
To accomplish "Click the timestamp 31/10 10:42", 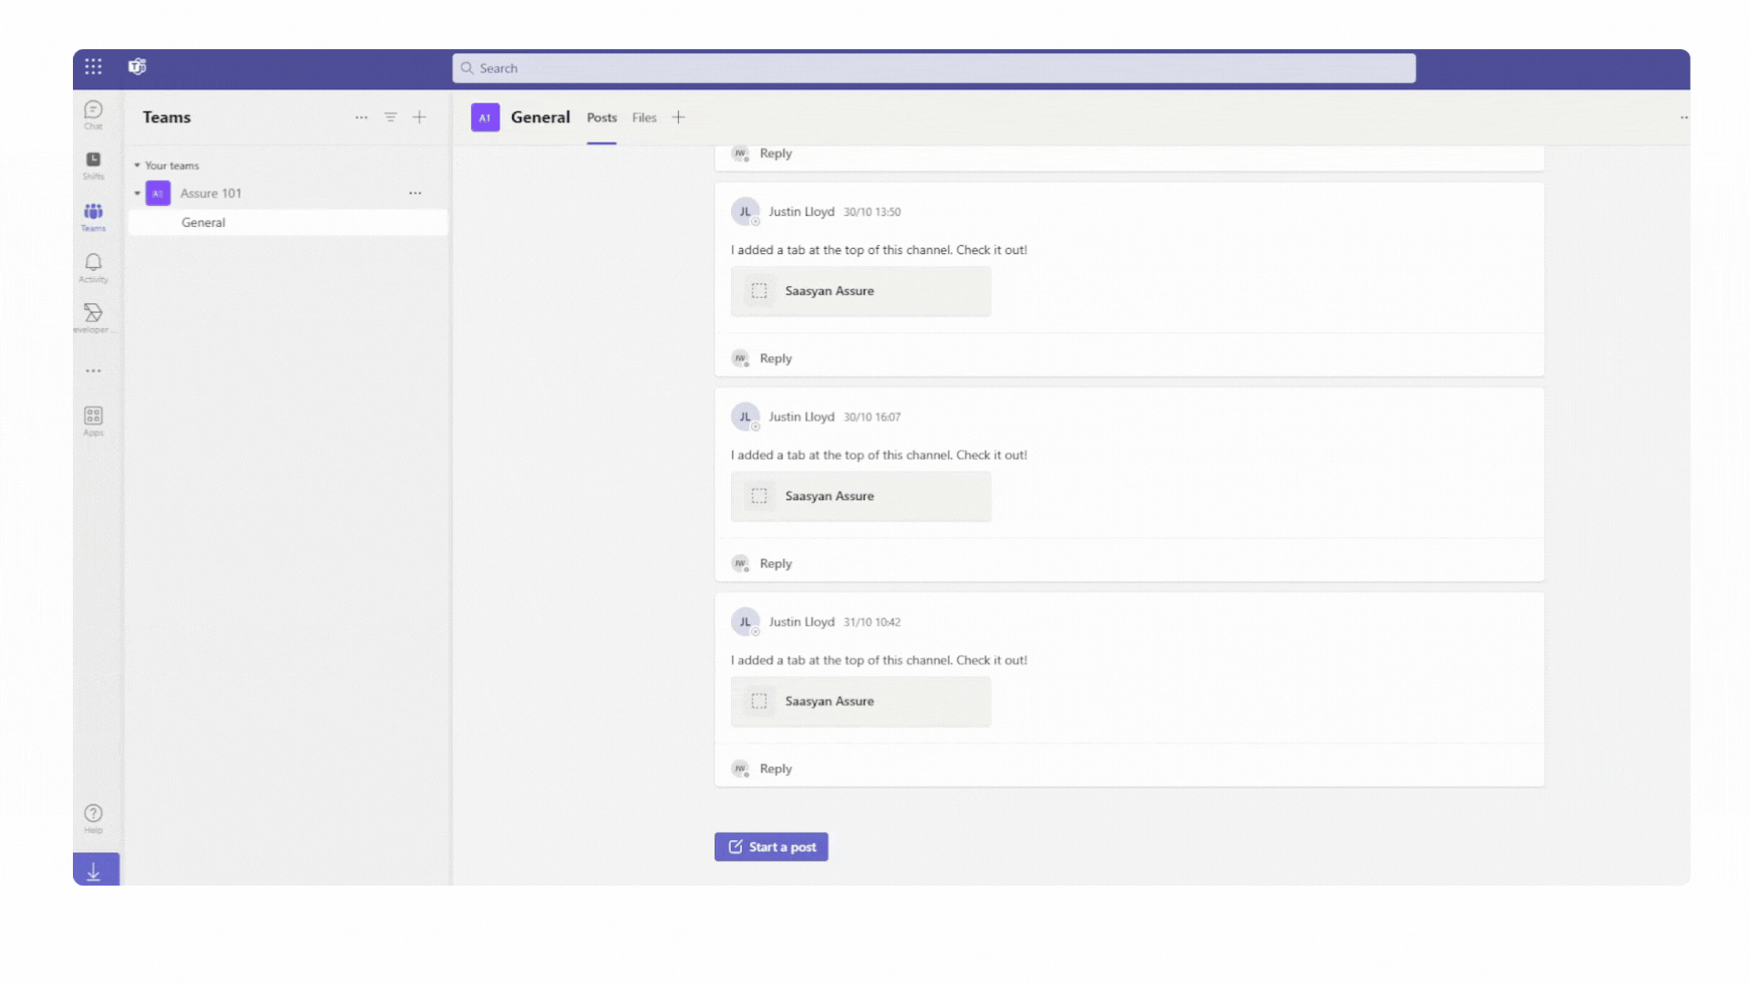I will [x=871, y=622].
